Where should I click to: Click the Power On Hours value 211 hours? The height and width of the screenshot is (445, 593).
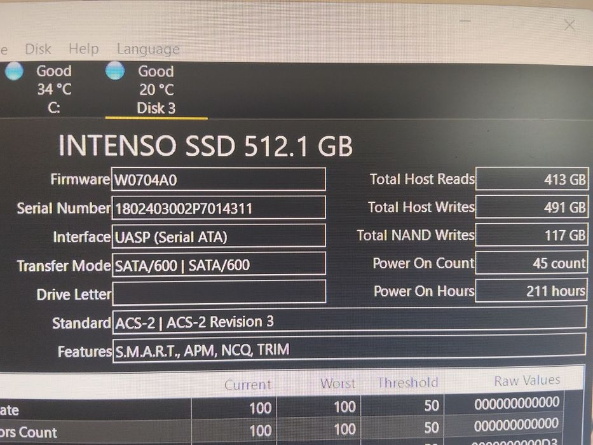point(531,291)
